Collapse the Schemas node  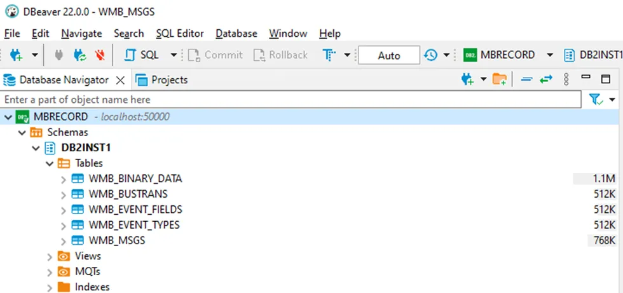[x=22, y=133]
